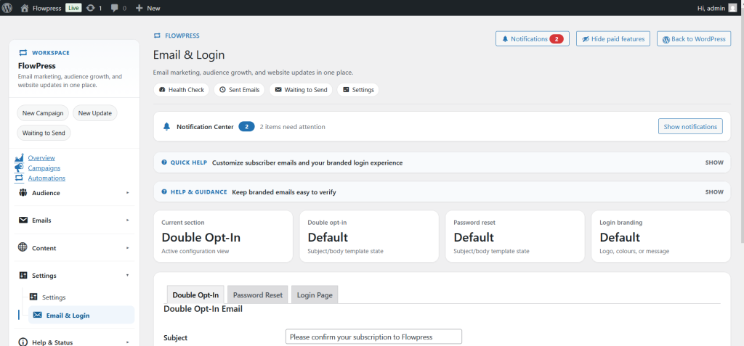Expand the Content sidebar section
Viewport: 744px width, 346px height.
click(x=74, y=248)
